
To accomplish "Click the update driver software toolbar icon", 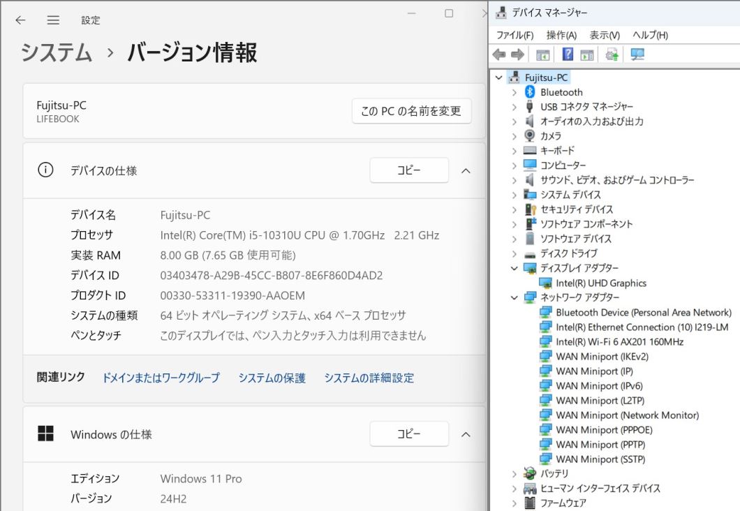I will 612,54.
